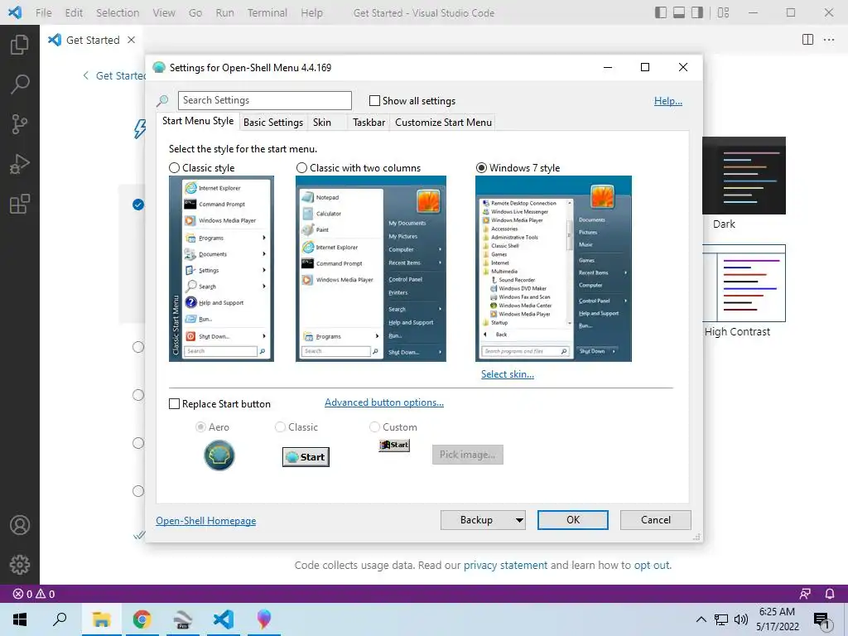This screenshot has width=848, height=636.
Task: Open the Explorer view in VS Code
Action: click(x=20, y=45)
